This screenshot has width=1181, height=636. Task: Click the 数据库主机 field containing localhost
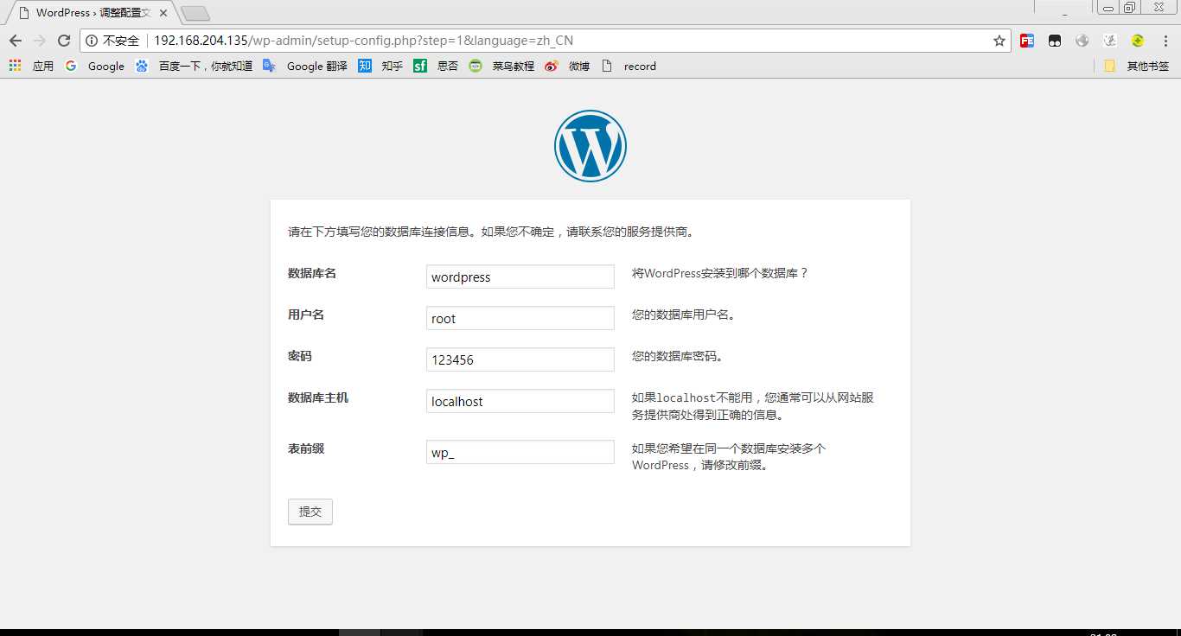[x=520, y=401]
